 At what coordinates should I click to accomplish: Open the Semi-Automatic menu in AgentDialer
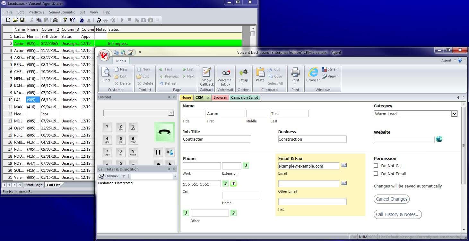(x=62, y=12)
